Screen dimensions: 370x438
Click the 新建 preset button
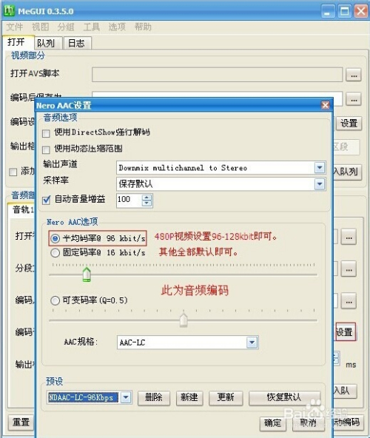pos(189,398)
